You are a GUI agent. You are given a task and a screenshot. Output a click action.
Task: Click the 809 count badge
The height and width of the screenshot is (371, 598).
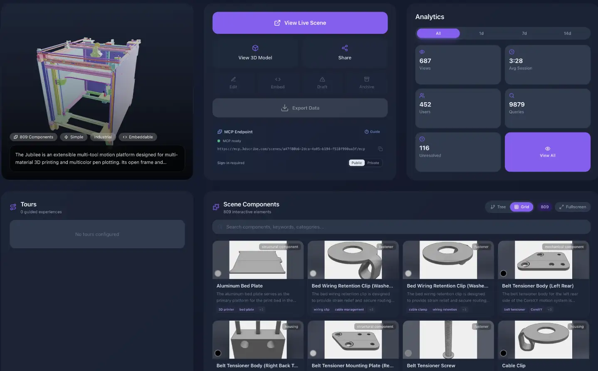(545, 207)
